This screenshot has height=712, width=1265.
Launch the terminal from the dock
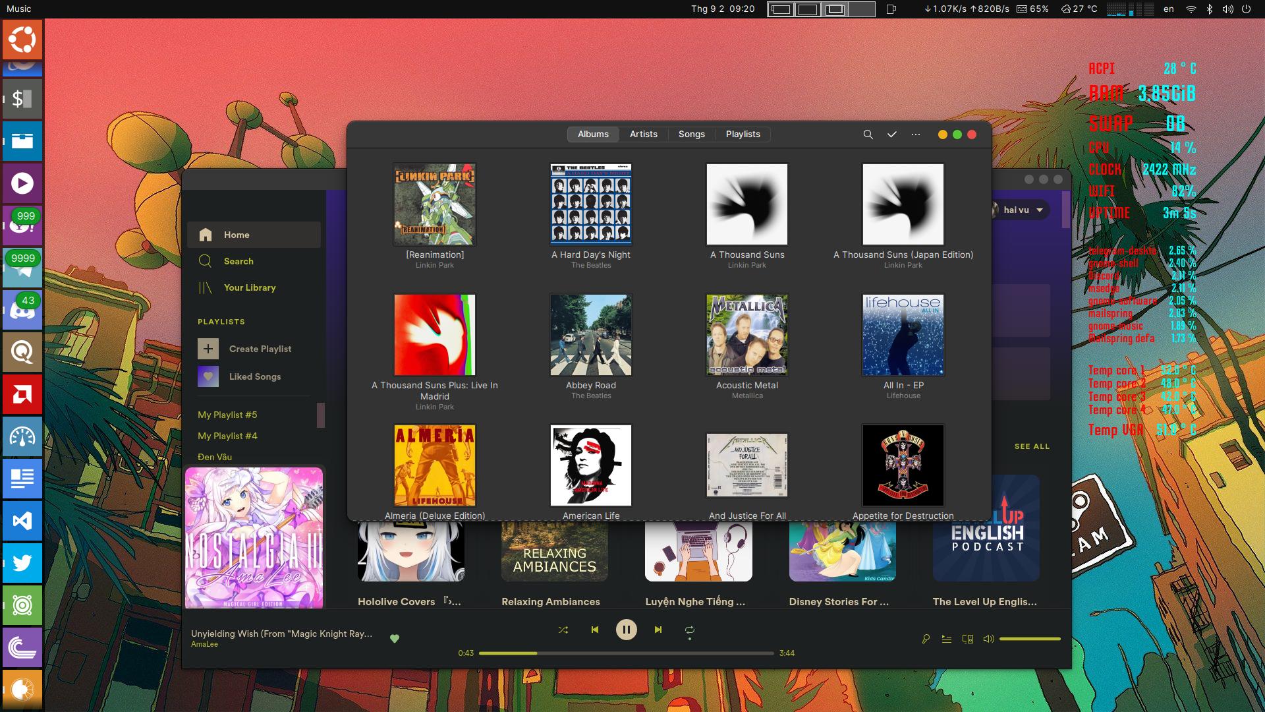(x=22, y=99)
